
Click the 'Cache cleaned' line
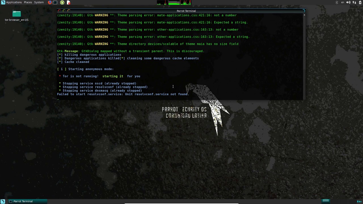coord(73,62)
